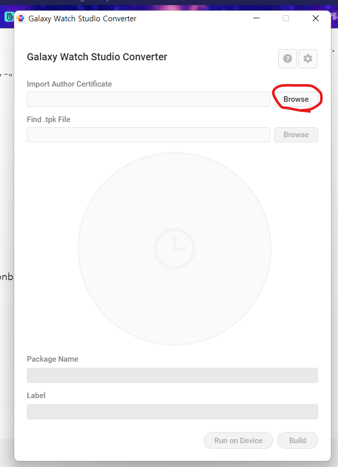
Task: Click the watch face preview clock icon
Action: pyautogui.click(x=175, y=249)
